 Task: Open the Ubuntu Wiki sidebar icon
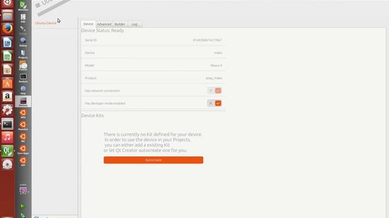coord(23,114)
